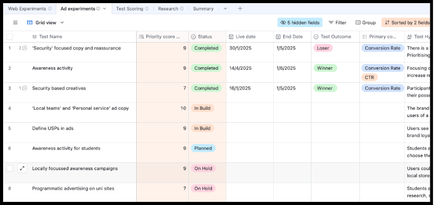435x205 pixels.
Task: Add a new table with plus icon
Action: coord(240,8)
